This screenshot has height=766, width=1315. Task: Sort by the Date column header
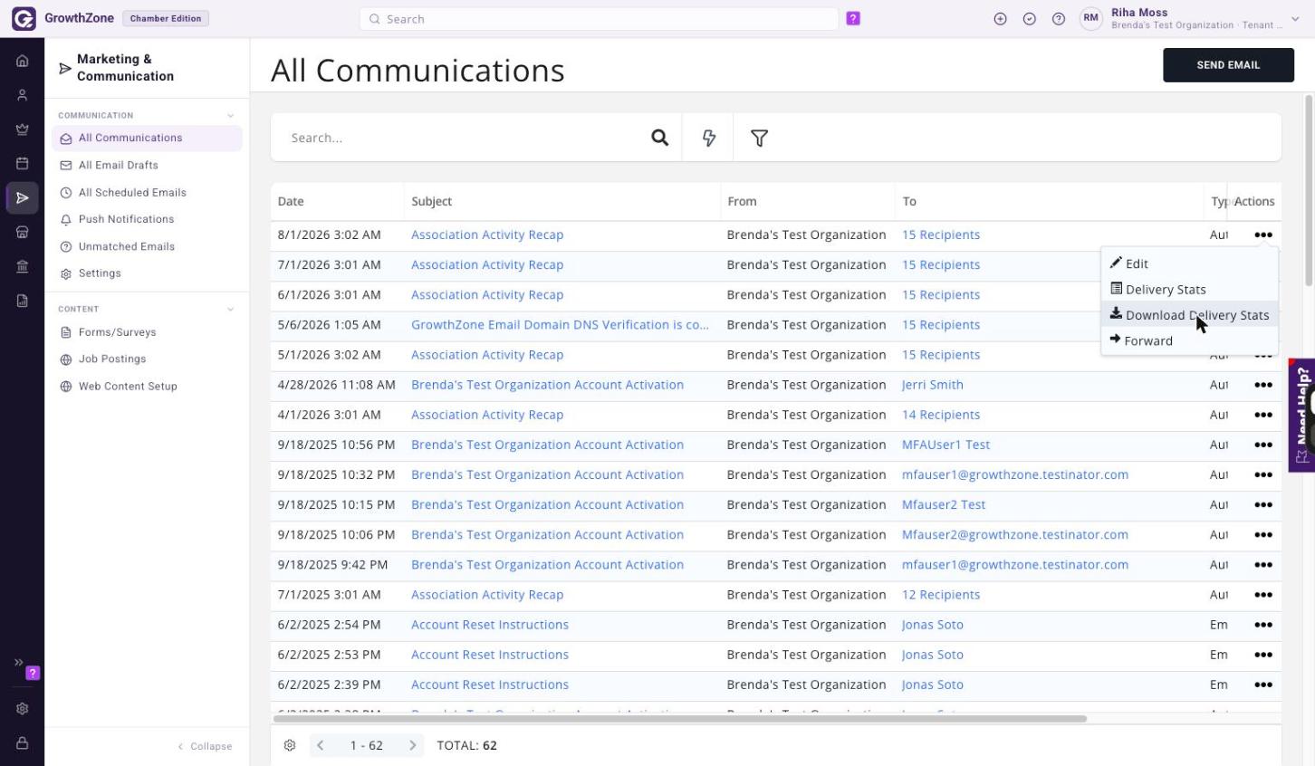pyautogui.click(x=291, y=201)
